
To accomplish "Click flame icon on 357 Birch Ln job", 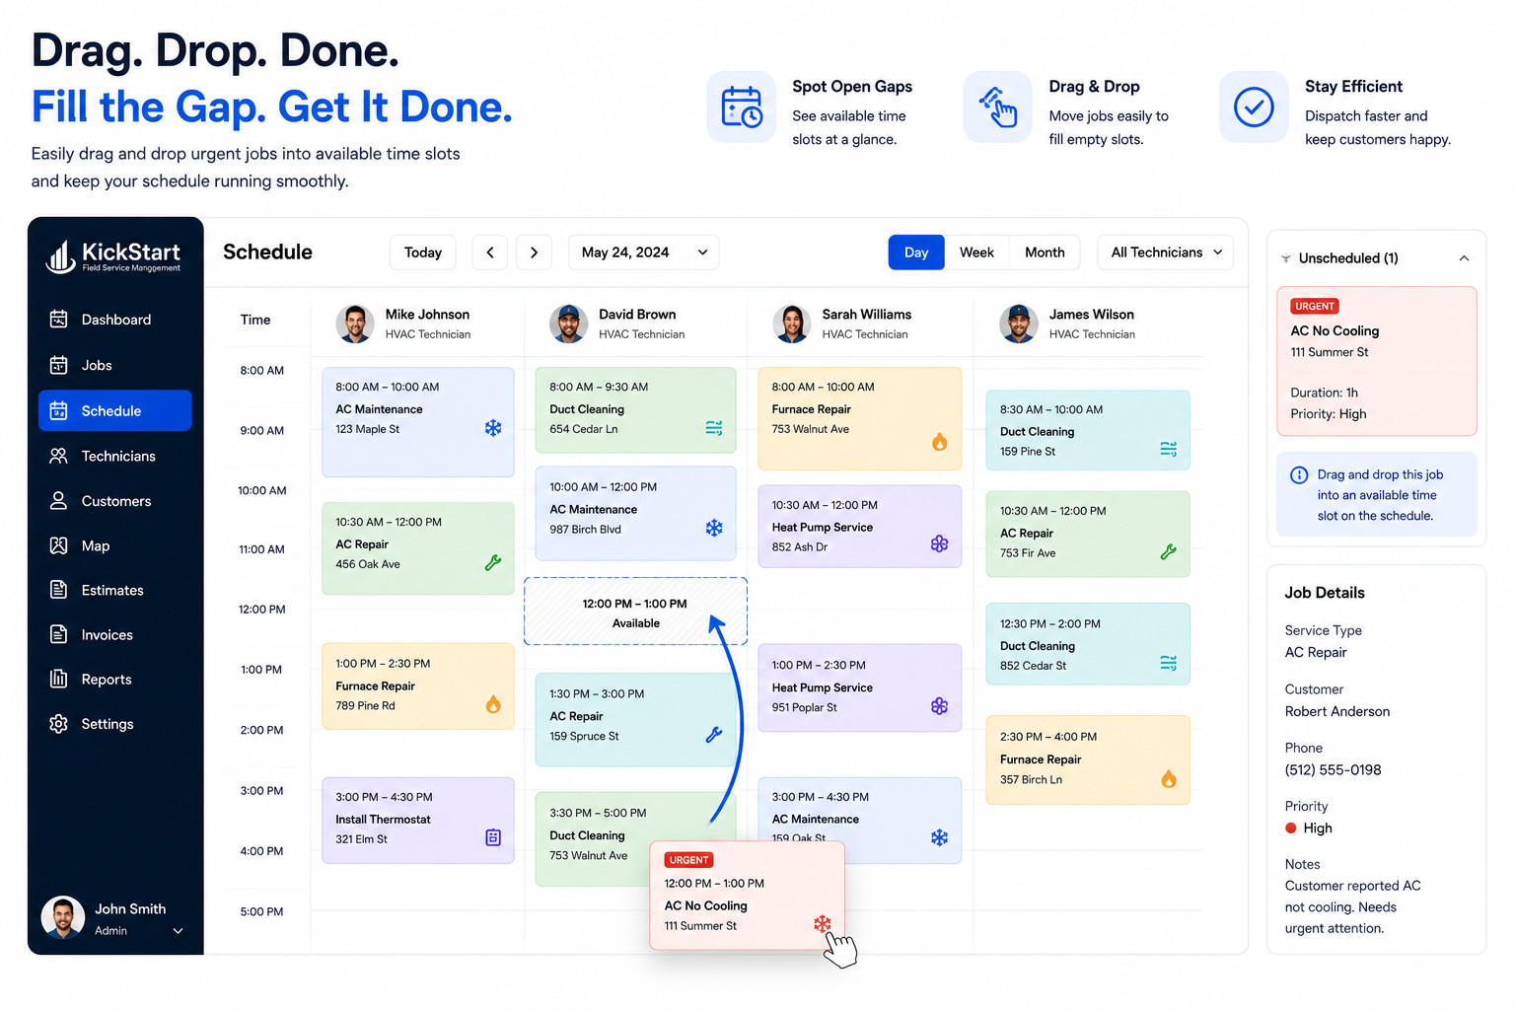I will (1169, 779).
